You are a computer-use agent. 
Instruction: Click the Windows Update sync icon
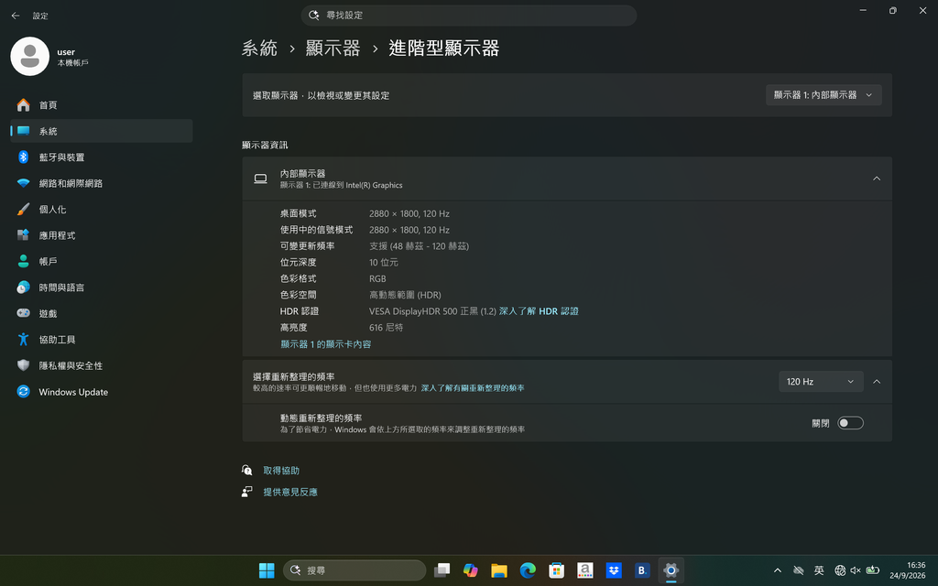tap(23, 392)
